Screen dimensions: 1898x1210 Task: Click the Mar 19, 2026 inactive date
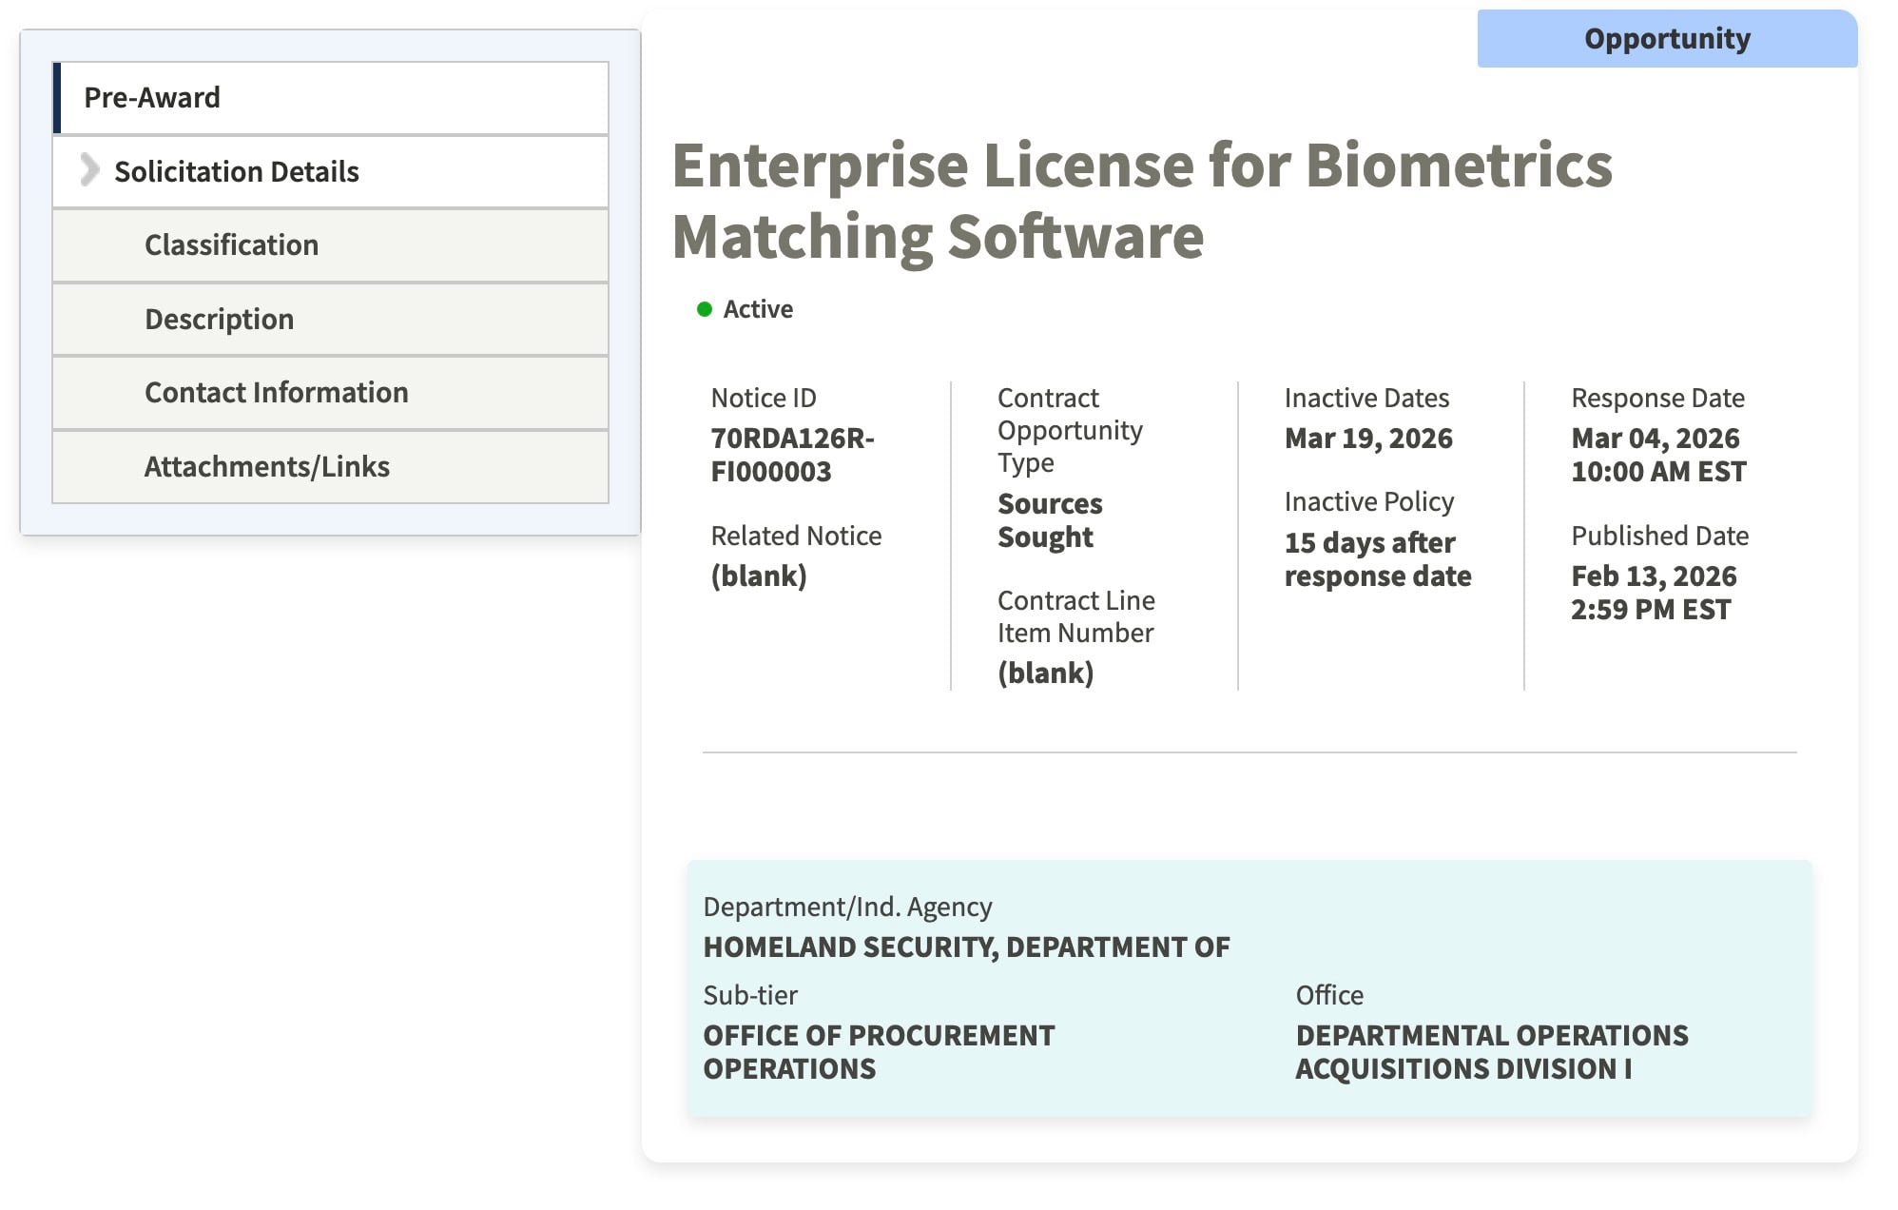pyautogui.click(x=1367, y=439)
